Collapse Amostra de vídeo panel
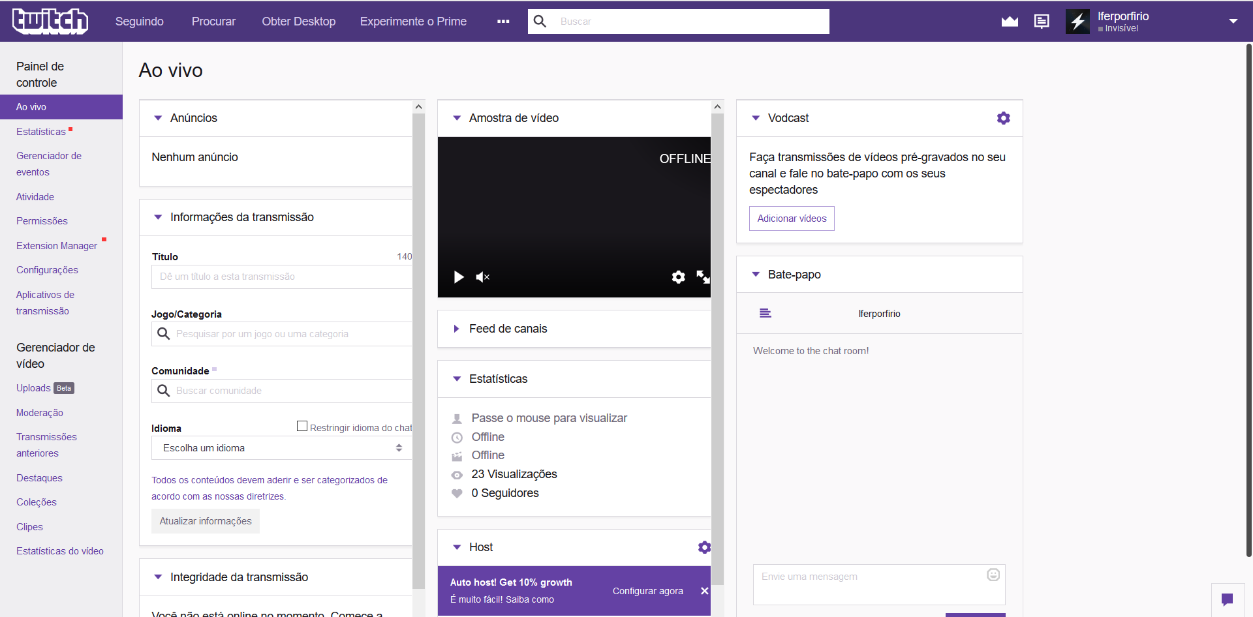The image size is (1253, 617). [457, 118]
